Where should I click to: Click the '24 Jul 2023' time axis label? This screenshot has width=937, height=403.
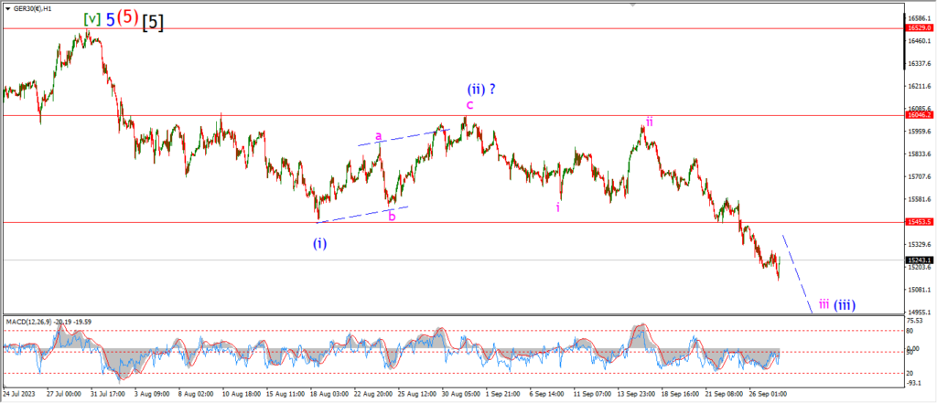click(x=18, y=395)
